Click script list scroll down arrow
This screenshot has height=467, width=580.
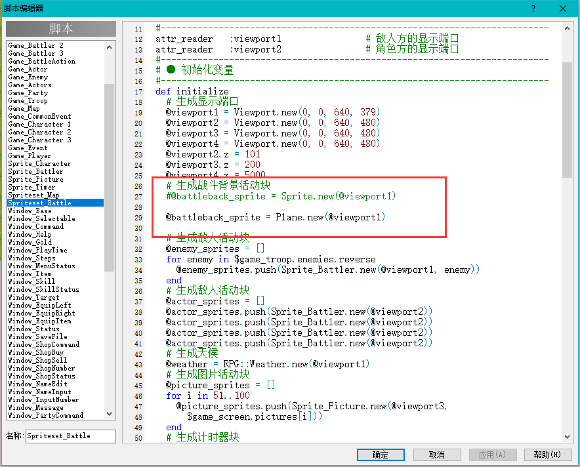pyautogui.click(x=109, y=414)
